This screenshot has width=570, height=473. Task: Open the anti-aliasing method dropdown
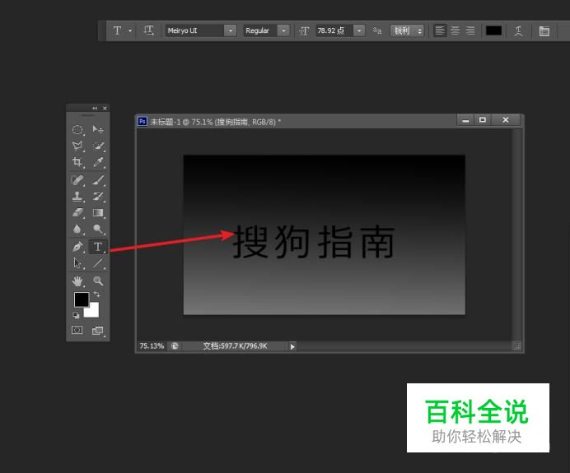(x=407, y=31)
